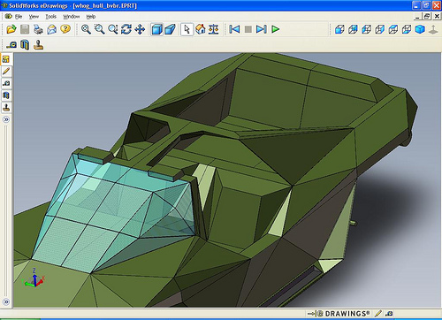The width and height of the screenshot is (442, 320).
Task: Open the Help menu
Action: [91, 17]
